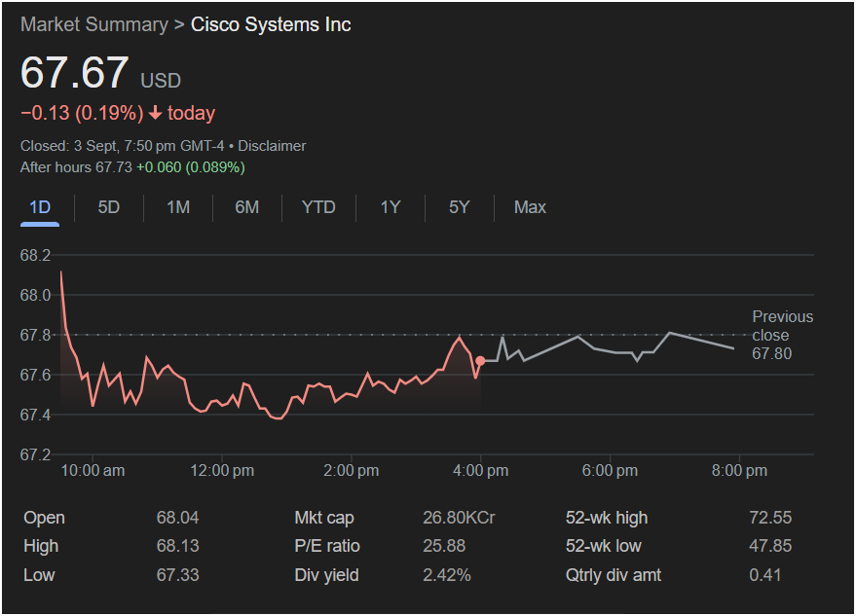This screenshot has width=856, height=616.
Task: Click the Mkt cap value 26.80KCr
Action: pyautogui.click(x=459, y=518)
